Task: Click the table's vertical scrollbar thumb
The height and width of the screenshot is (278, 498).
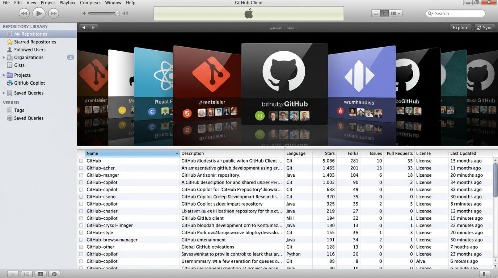Action: pyautogui.click(x=495, y=180)
